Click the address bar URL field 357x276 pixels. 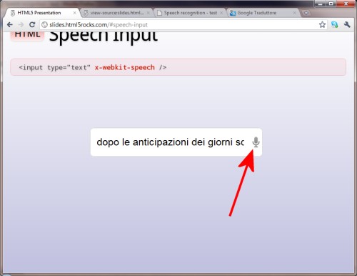pyautogui.click(x=183, y=25)
